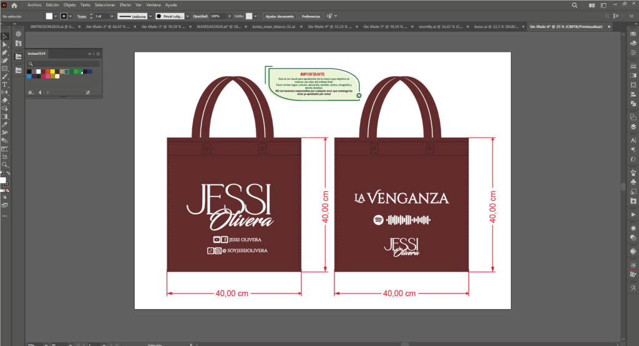Change screen mode button in toolbar
Image resolution: width=639 pixels, height=346 pixels.
[x=4, y=206]
